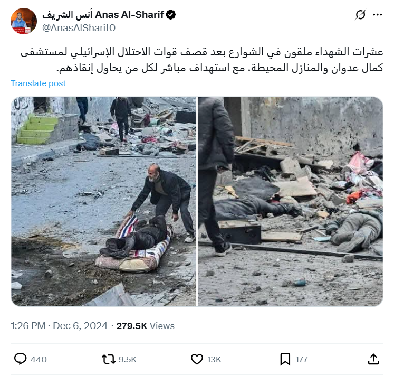Image resolution: width=394 pixels, height=375 pixels.
Task: Click the 1:26 PM Dec 6, 2024 timestamp
Action: coord(59,326)
